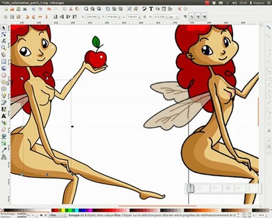
Task: Select the Calligraphy tool
Action: (4, 109)
